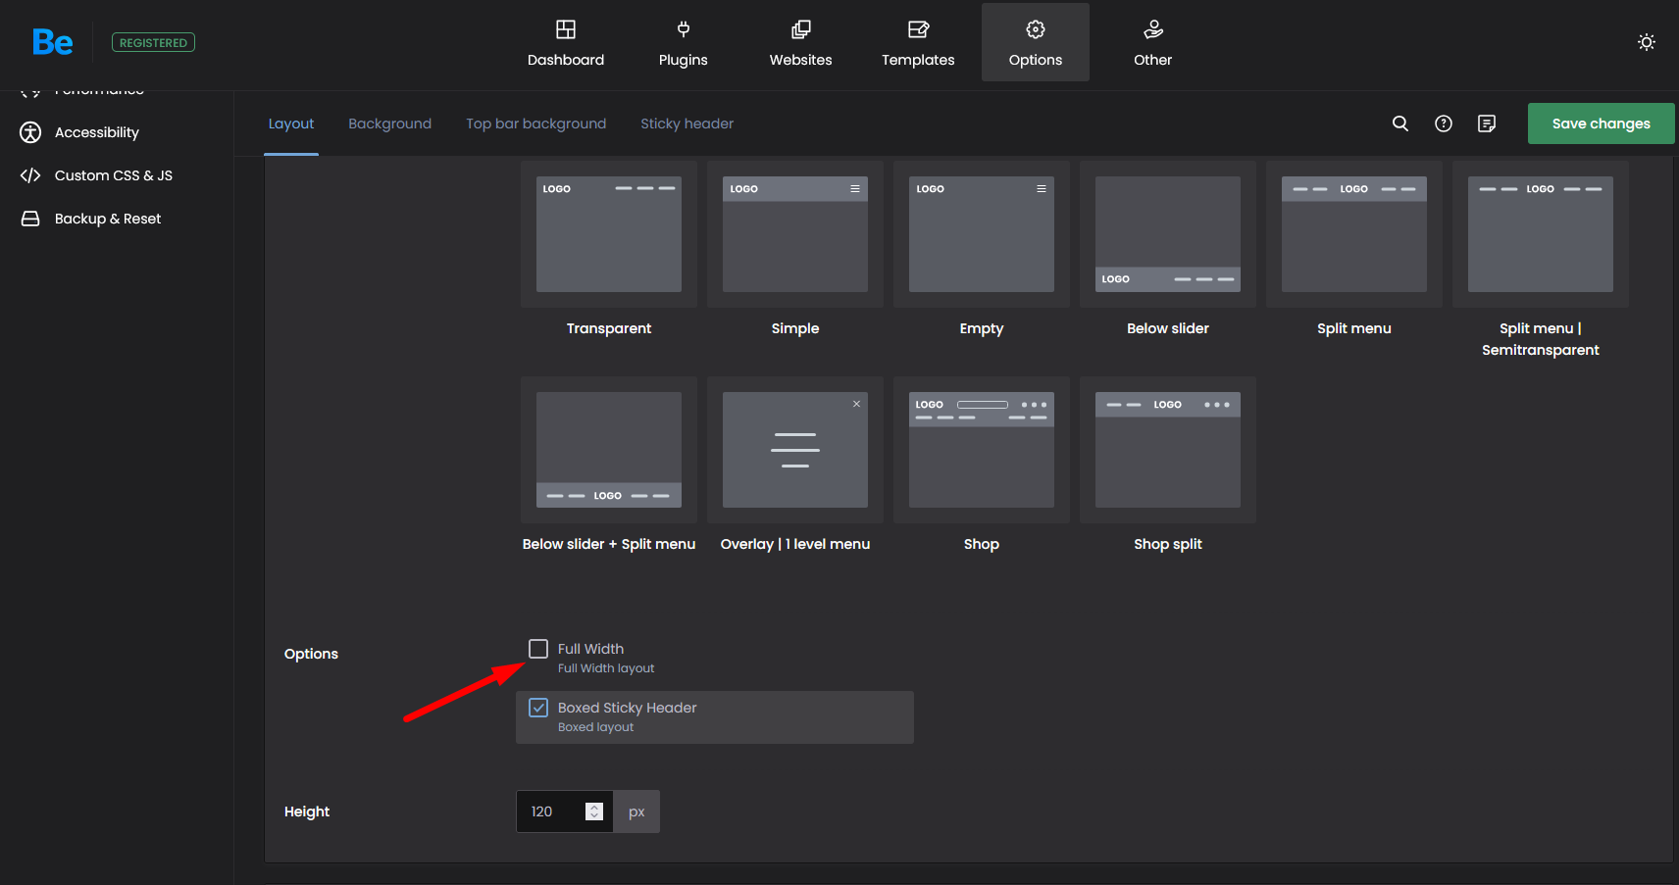Select the Options section
The image size is (1679, 885).
tap(1036, 42)
